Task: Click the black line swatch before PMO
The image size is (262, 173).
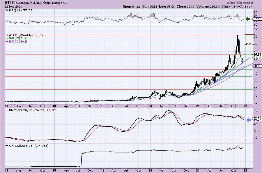Action: (7, 110)
